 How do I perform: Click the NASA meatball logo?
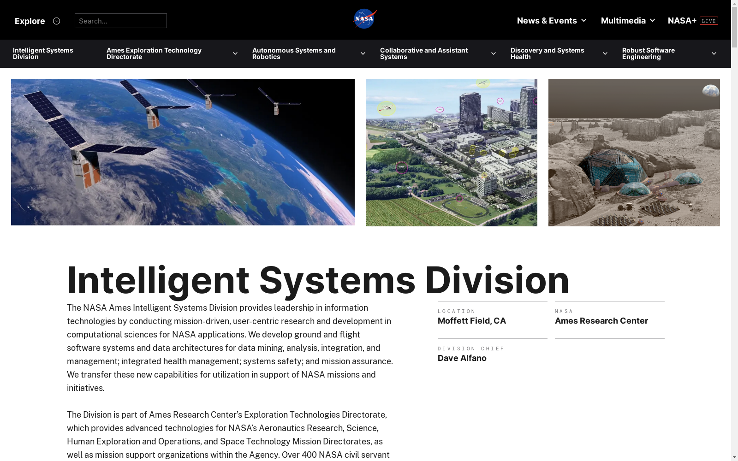point(365,19)
